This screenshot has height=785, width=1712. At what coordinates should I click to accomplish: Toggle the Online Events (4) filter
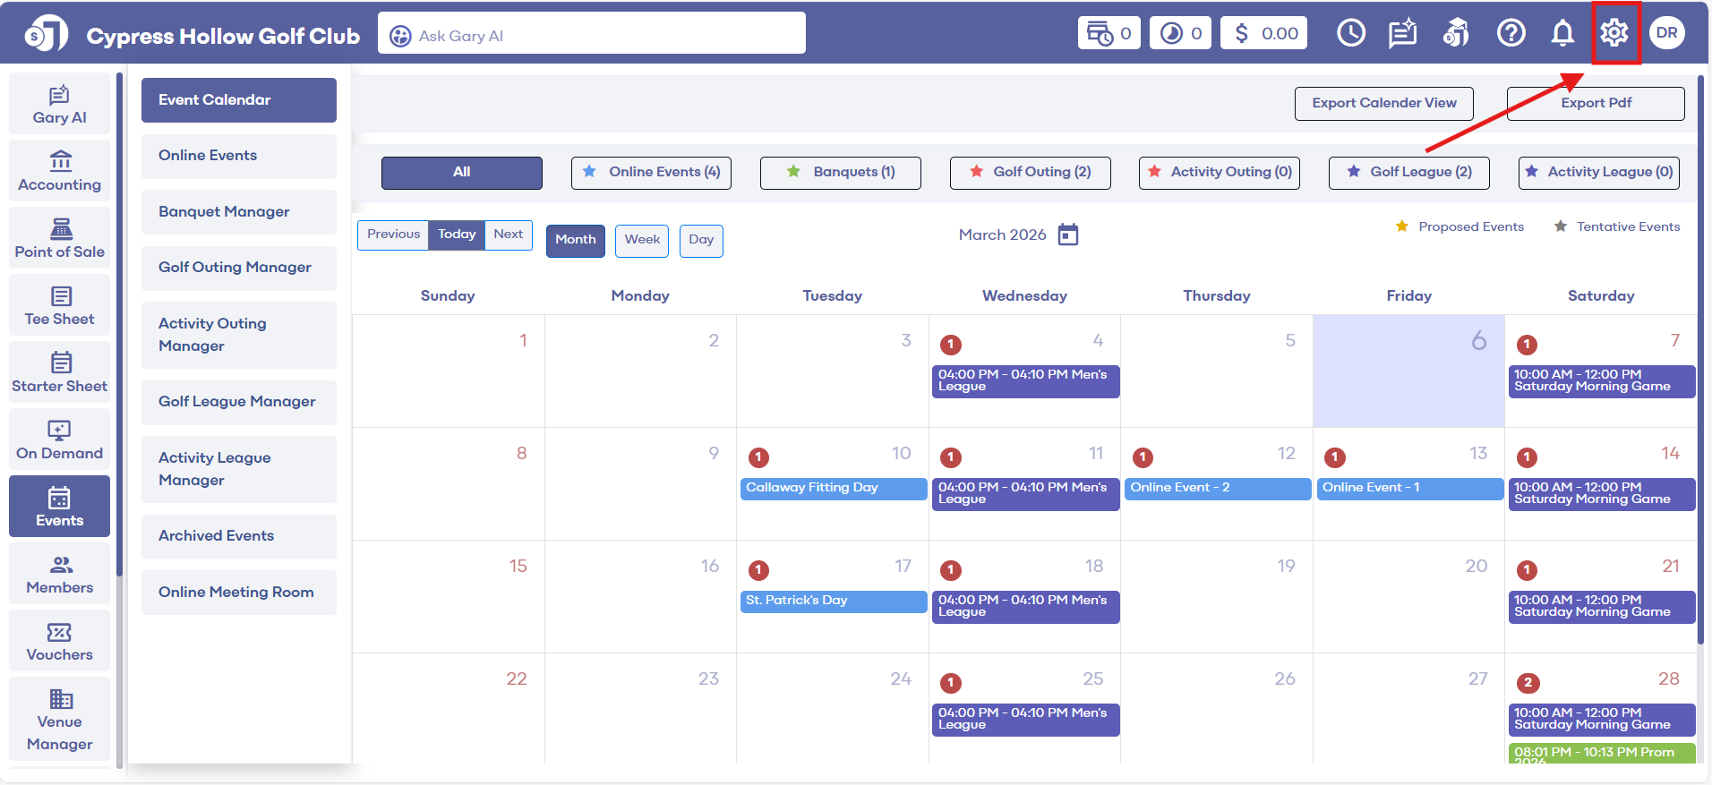coord(651,172)
